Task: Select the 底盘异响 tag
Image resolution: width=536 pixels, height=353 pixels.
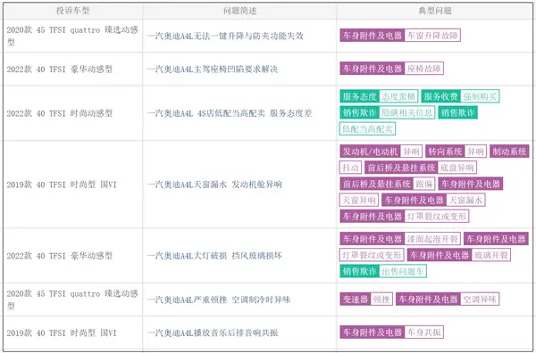Action: (457, 168)
